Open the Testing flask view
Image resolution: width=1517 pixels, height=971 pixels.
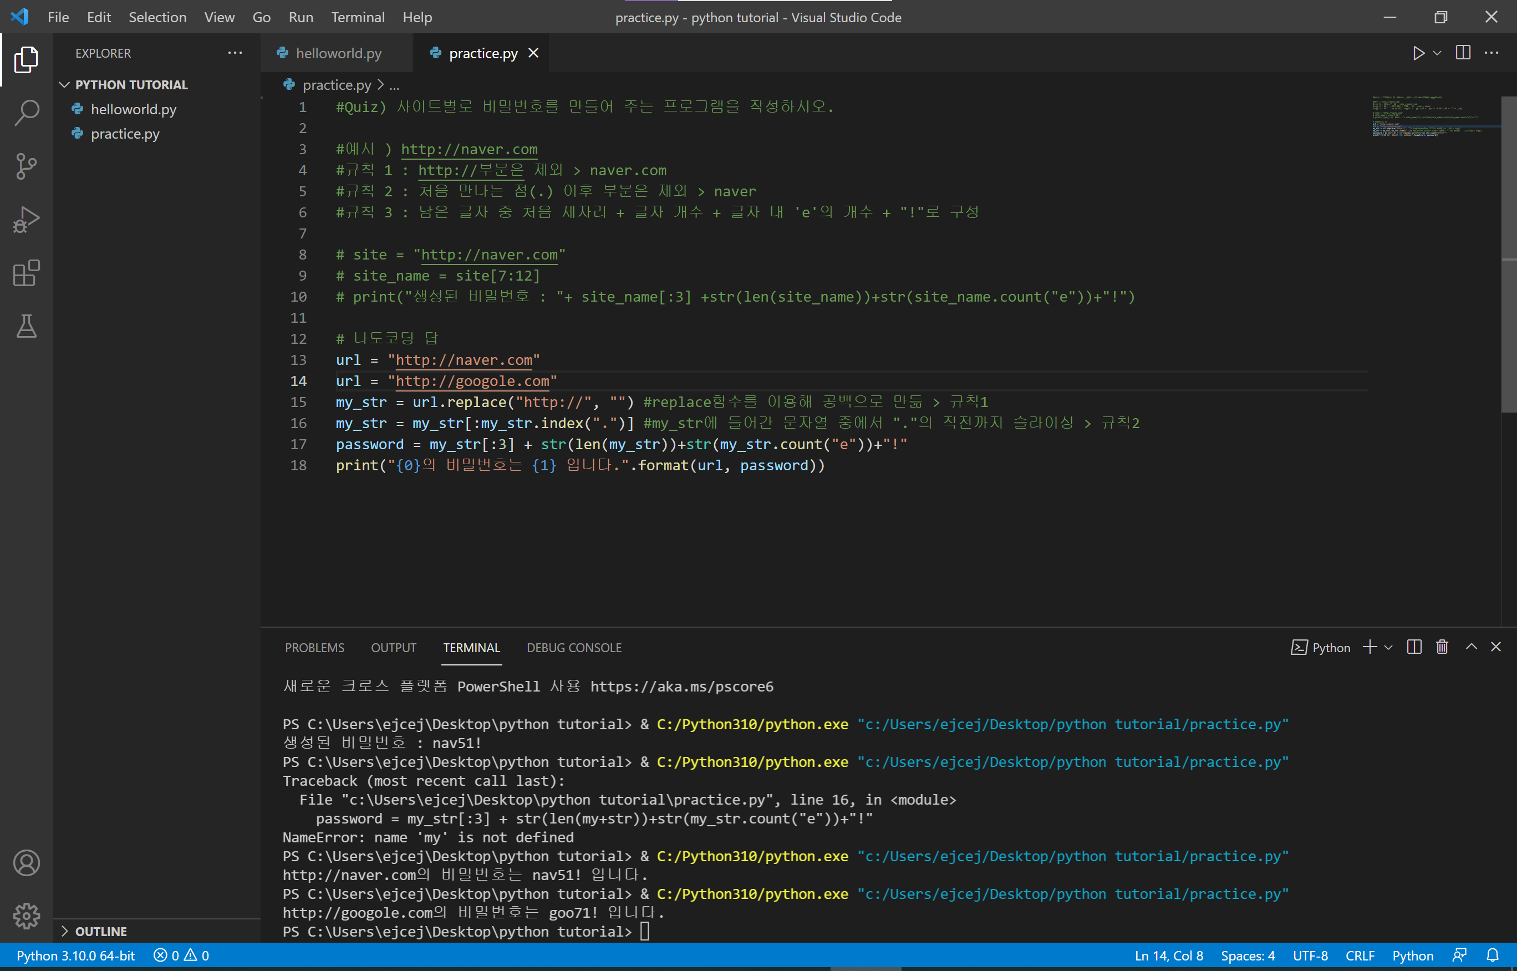pos(27,327)
